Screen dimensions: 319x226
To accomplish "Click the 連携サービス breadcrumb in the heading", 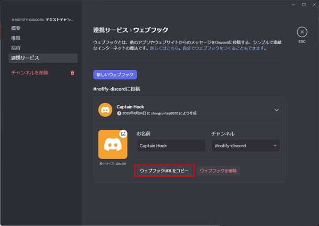I will click(111, 30).
